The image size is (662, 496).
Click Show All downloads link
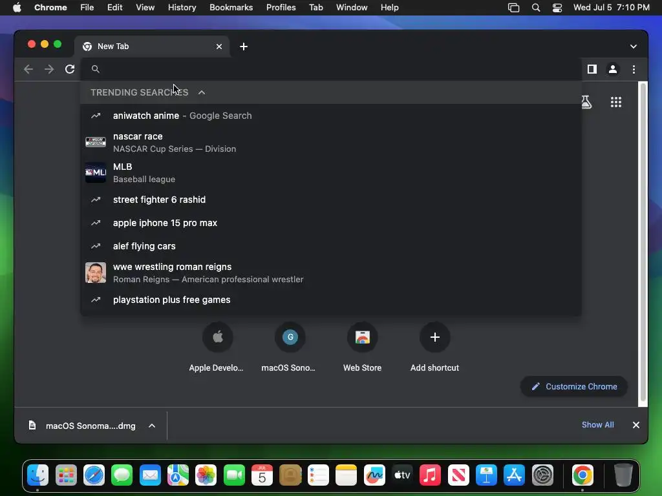[x=598, y=425]
